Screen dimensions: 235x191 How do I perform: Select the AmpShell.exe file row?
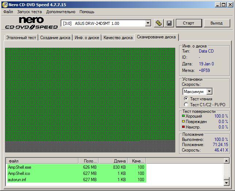coord(77,167)
